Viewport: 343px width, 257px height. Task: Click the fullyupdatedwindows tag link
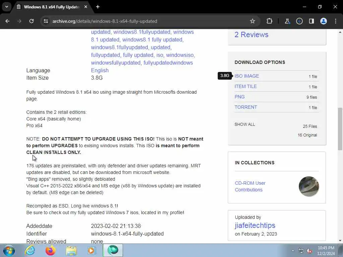[x=168, y=63]
